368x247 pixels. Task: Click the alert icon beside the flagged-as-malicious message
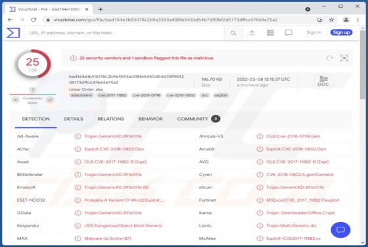point(73,58)
